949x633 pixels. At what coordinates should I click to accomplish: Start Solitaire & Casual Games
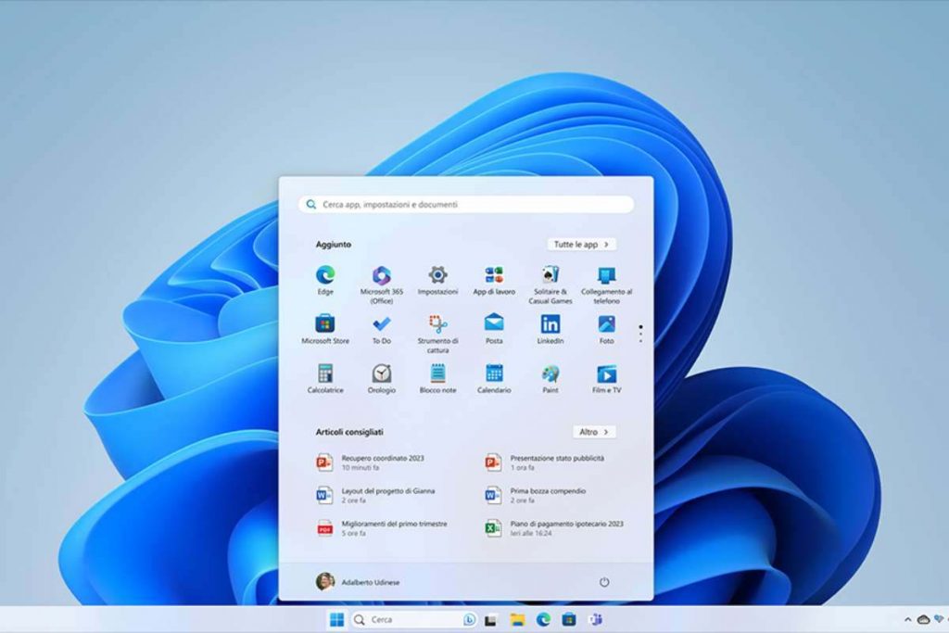pos(550,274)
